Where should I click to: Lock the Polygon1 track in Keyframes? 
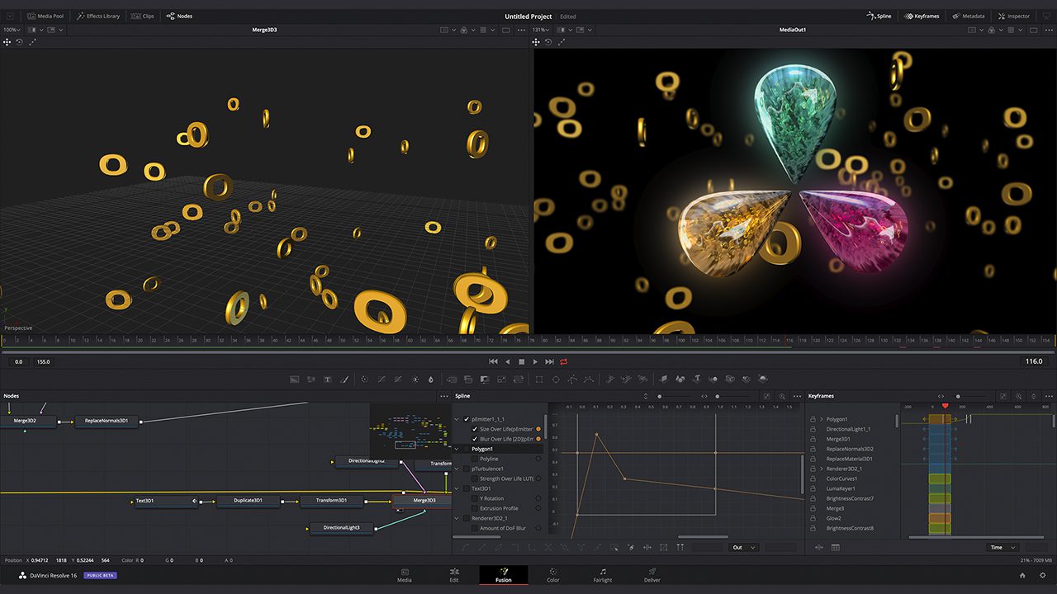(x=813, y=419)
